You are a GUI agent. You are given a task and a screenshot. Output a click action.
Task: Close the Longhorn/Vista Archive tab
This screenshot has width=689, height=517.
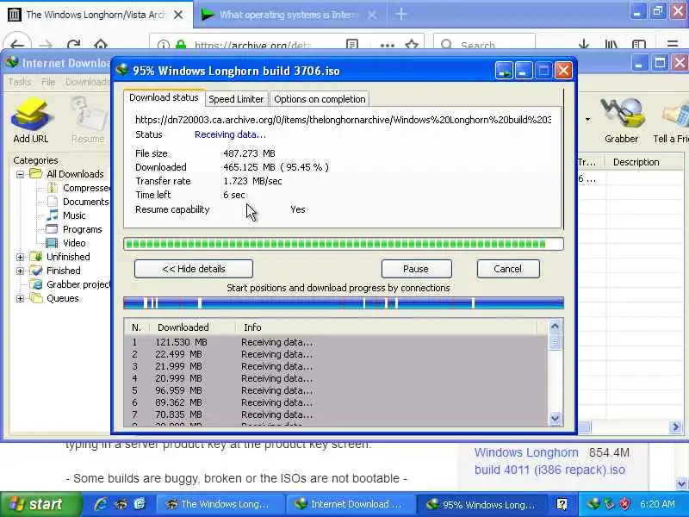click(x=178, y=15)
